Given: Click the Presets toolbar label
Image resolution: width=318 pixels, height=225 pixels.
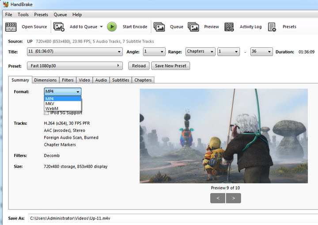Looking at the screenshot, I should click(x=289, y=27).
